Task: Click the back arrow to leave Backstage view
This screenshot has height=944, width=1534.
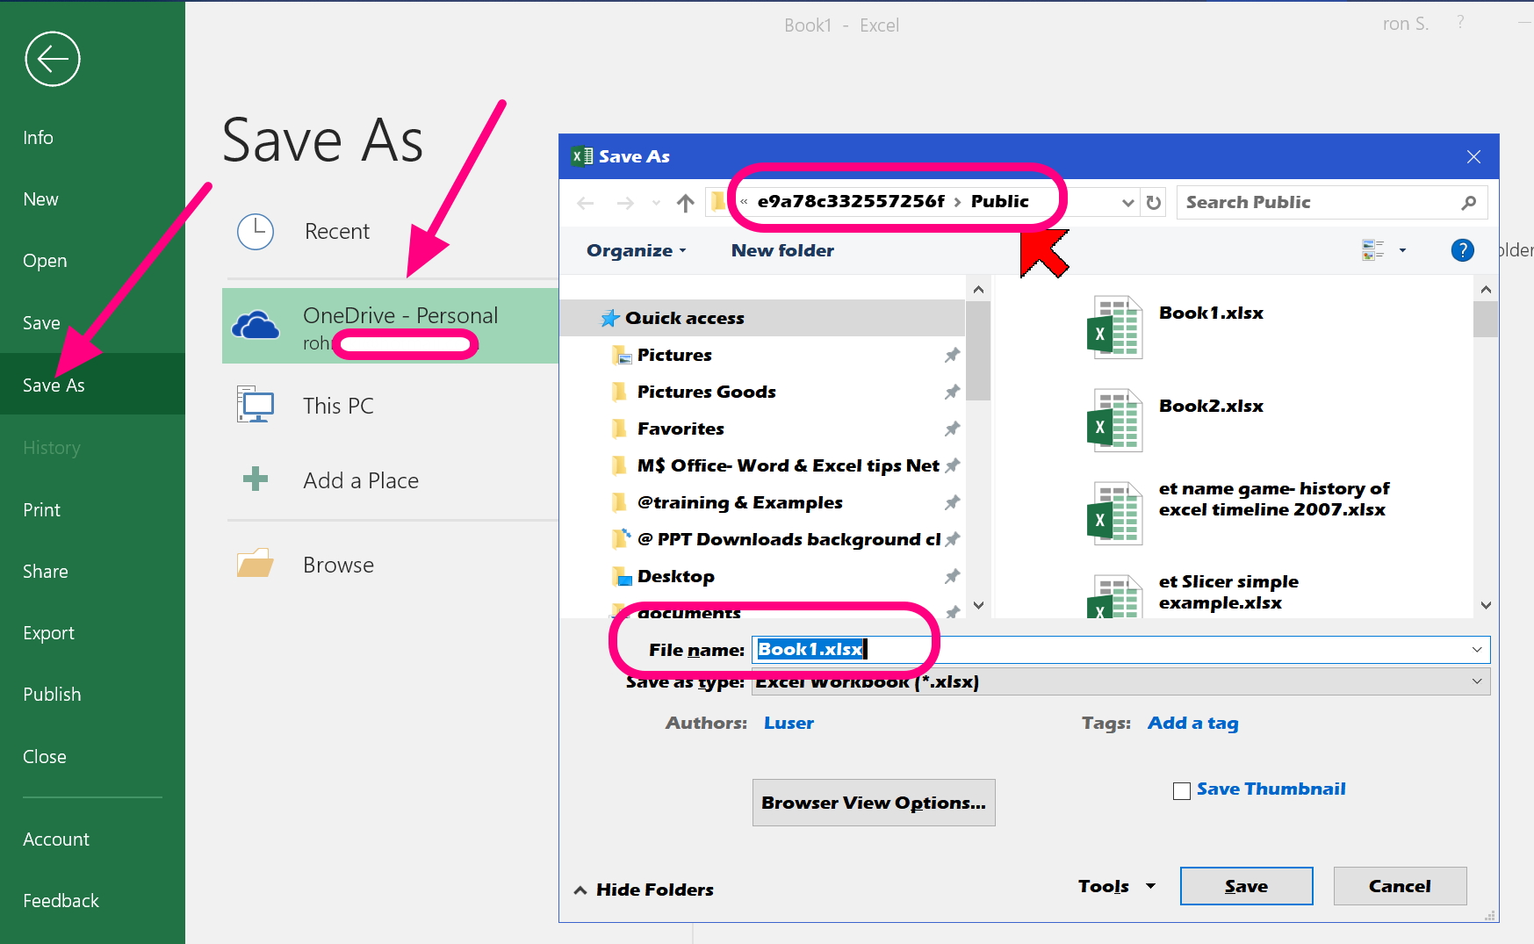Action: pyautogui.click(x=53, y=59)
